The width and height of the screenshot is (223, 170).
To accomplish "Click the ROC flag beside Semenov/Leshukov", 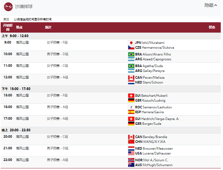I will coord(131,107).
